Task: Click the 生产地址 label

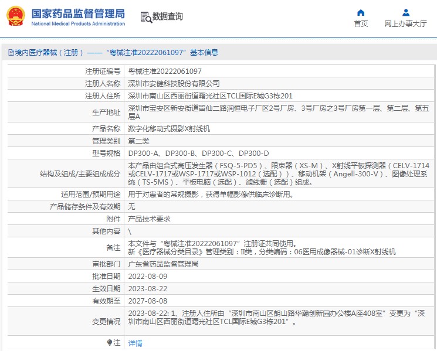Action: tap(106, 112)
